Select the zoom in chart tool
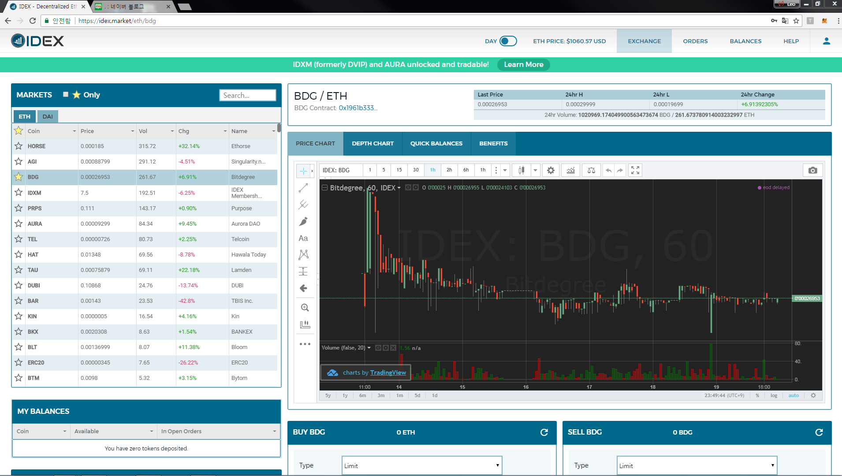 [x=305, y=308]
